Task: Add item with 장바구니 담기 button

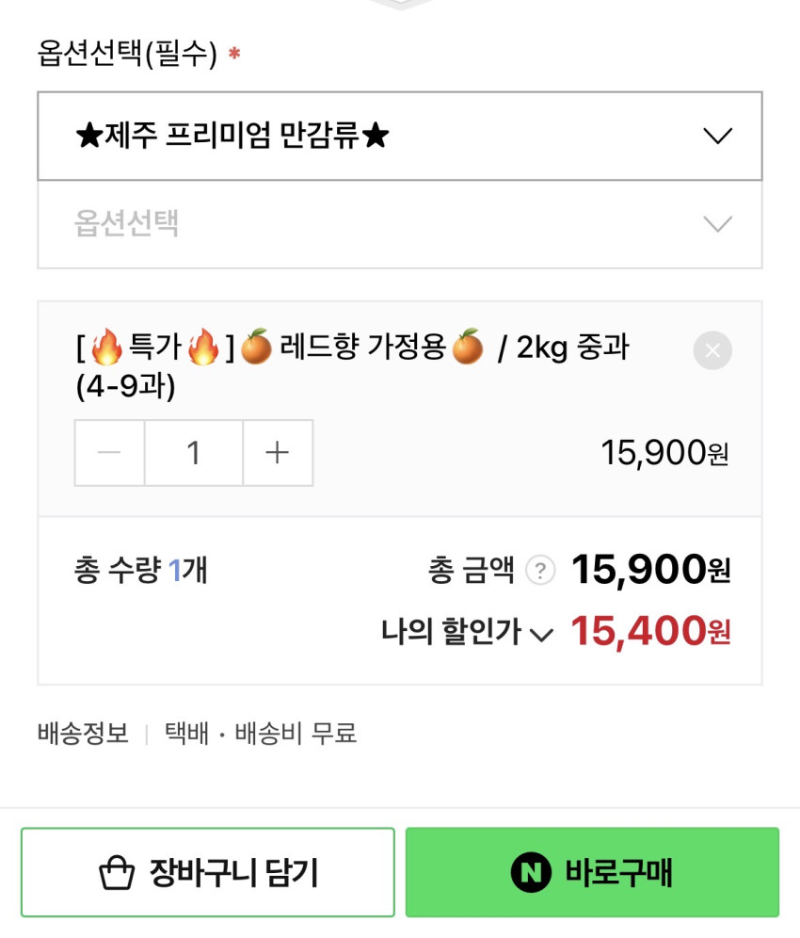Action: (208, 872)
